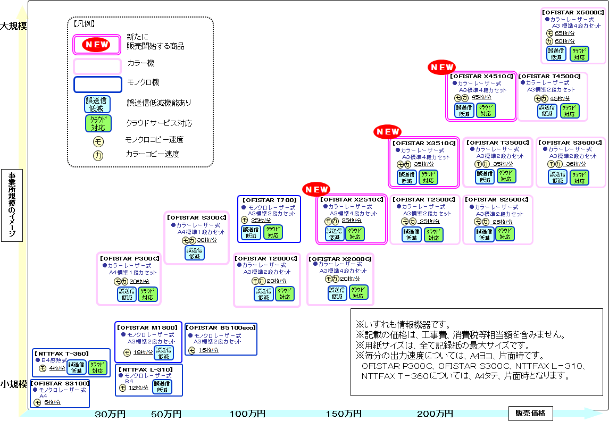
Task: Click the モ icon beside 65枚/分
Action: 549,33
